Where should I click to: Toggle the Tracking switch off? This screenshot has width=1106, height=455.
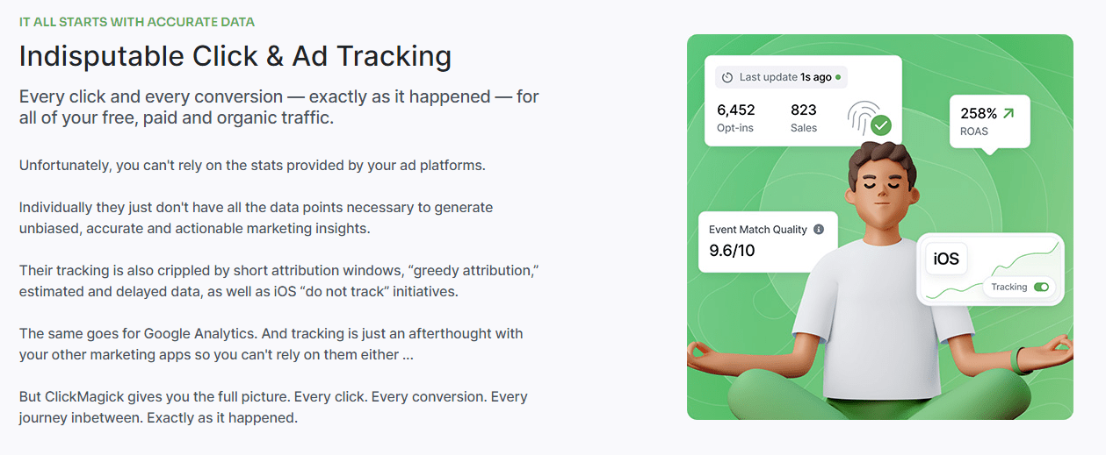tap(1042, 287)
